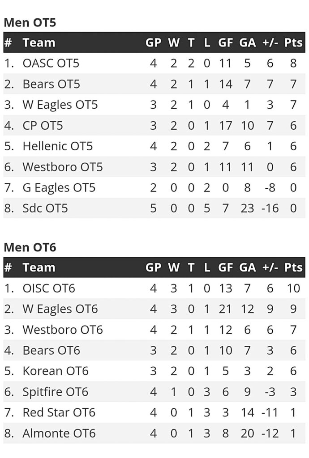Viewport: 309px width, 458px height.
Task: Open the Bears OT5 team row
Action: 154,84
